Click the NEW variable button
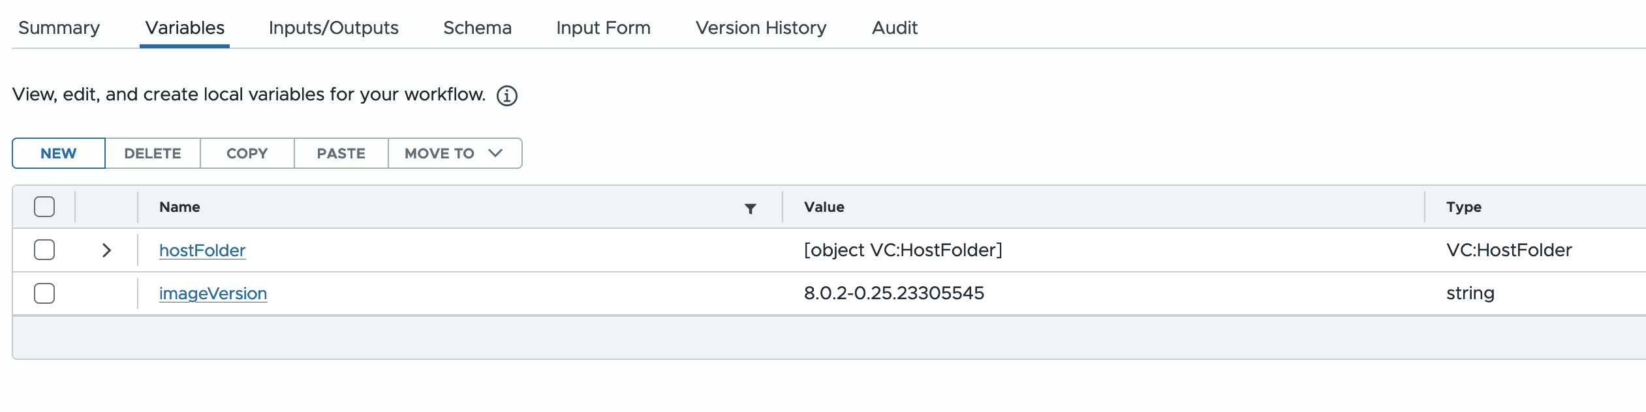 tap(59, 153)
